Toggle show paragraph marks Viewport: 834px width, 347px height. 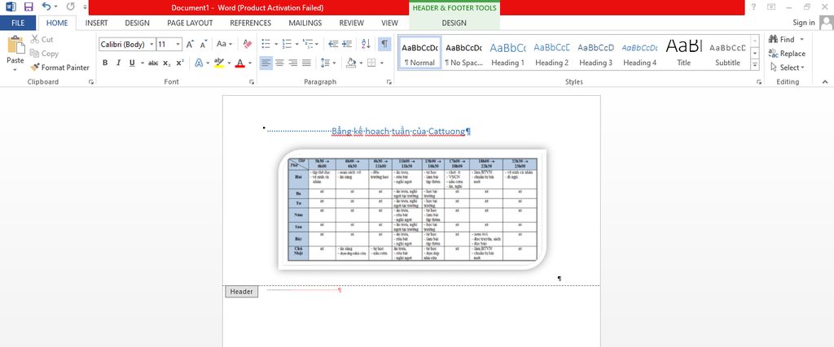(384, 45)
